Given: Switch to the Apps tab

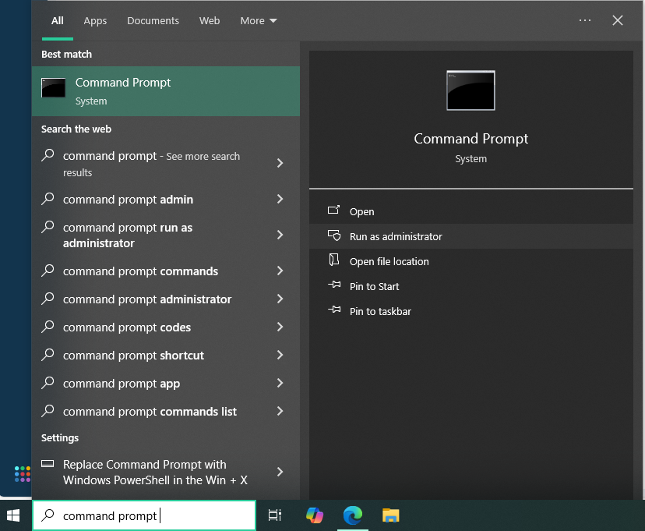Looking at the screenshot, I should click(95, 20).
